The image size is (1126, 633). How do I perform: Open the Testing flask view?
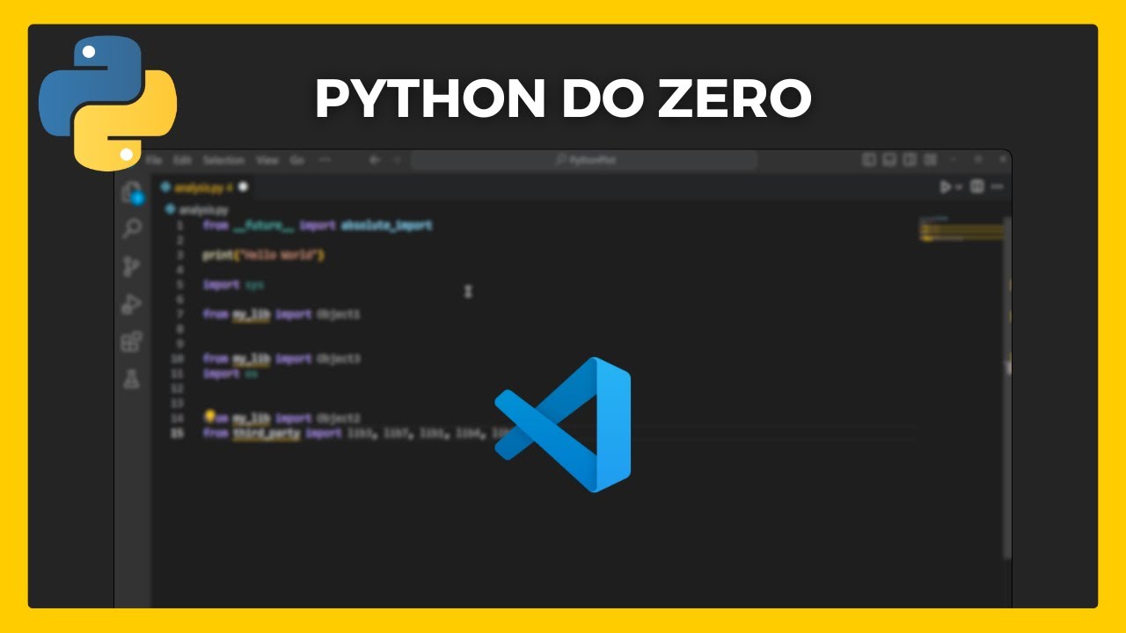click(x=131, y=379)
